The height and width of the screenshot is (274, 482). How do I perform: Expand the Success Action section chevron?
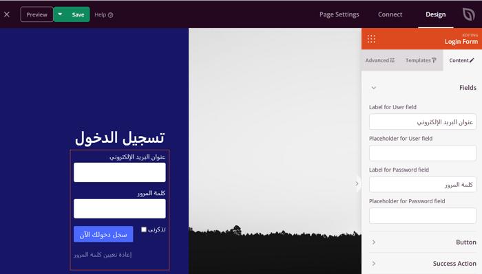pos(374,264)
